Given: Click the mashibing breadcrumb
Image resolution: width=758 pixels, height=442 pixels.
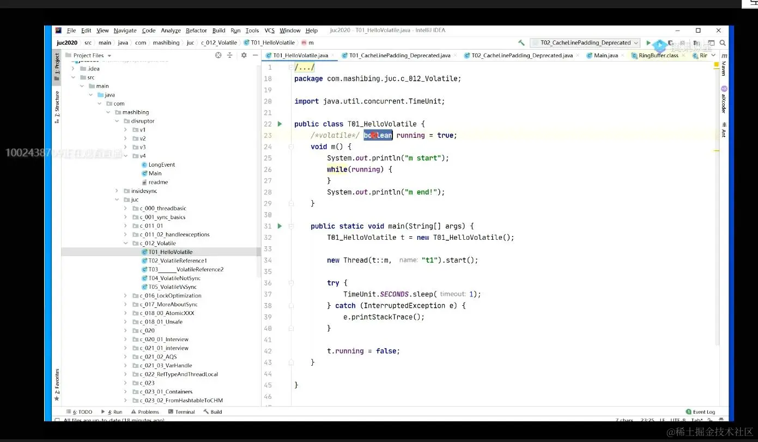Looking at the screenshot, I should tap(166, 43).
